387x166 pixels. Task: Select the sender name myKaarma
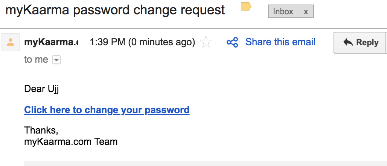click(51, 42)
